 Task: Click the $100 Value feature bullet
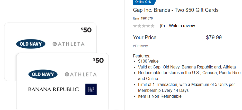pos(148,61)
